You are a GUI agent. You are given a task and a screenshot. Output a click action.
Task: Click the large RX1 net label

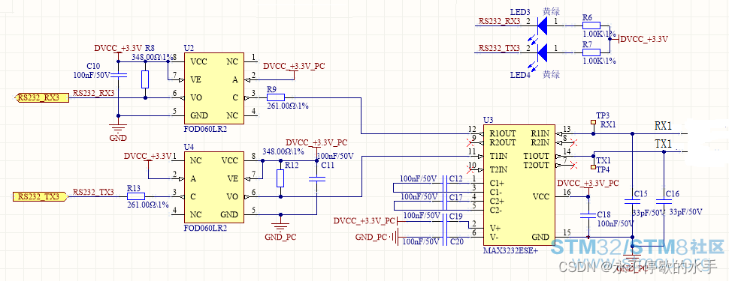pos(664,126)
